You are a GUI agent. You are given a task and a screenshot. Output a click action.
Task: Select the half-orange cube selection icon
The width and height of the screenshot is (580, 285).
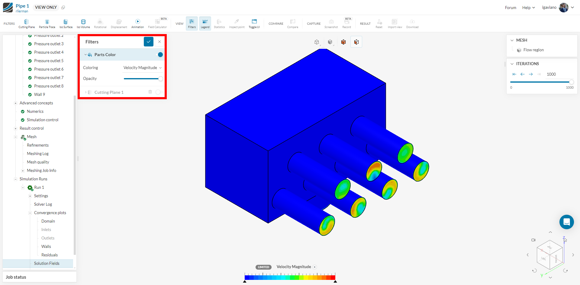pyautogui.click(x=356, y=42)
